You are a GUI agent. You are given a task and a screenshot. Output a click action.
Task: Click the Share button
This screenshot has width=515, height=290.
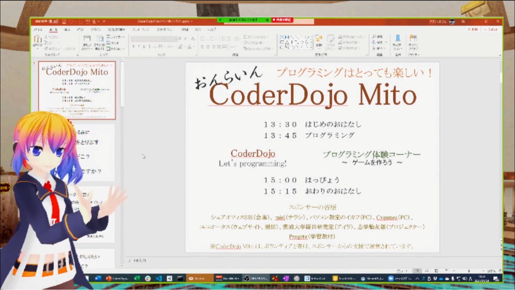[473, 30]
